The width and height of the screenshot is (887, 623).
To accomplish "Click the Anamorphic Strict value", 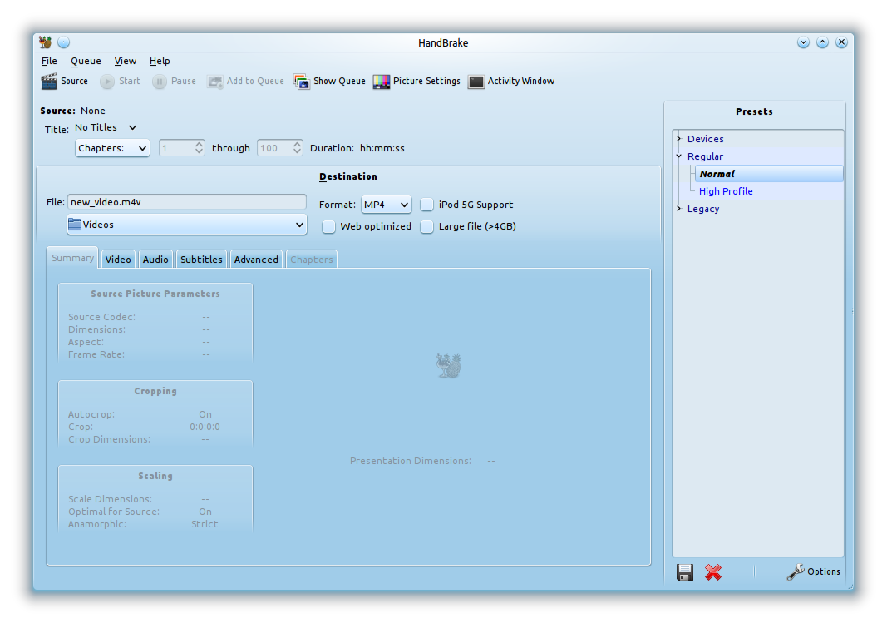I will [x=205, y=524].
